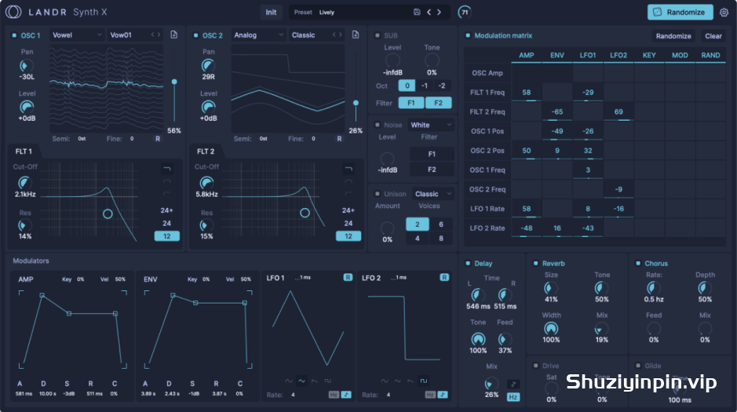Screen dimensions: 737x412
Task: Open OSC 2 Analog type dropdown
Action: 258,35
